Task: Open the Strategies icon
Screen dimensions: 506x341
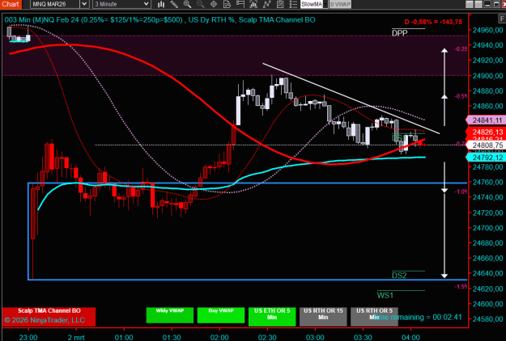Action: (280, 4)
